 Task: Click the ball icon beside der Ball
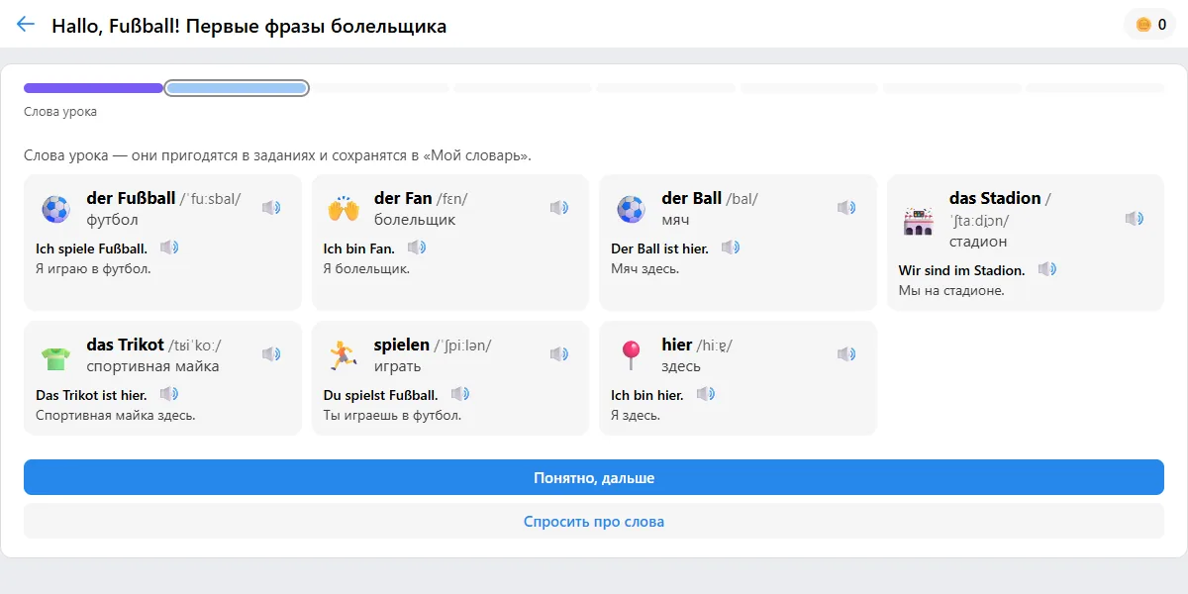click(x=631, y=209)
